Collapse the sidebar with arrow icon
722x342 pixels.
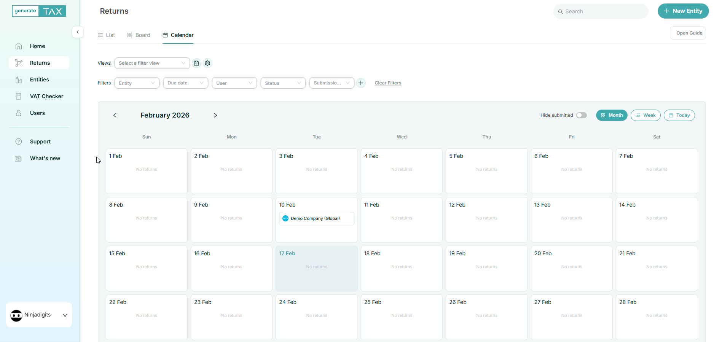(x=78, y=32)
